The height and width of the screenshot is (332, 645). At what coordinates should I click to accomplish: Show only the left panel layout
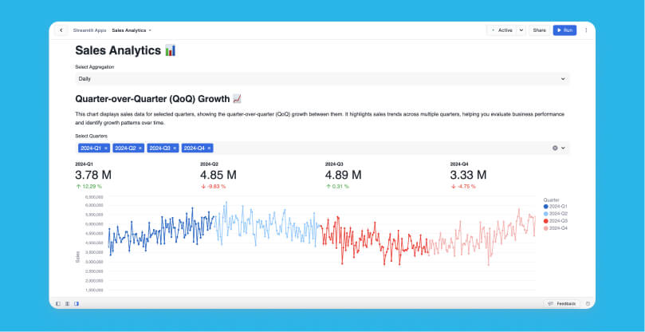click(x=58, y=303)
